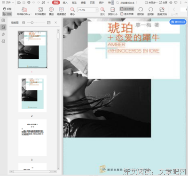
Task: Click the enlarge thumbnails icon
Action: (49, 23)
